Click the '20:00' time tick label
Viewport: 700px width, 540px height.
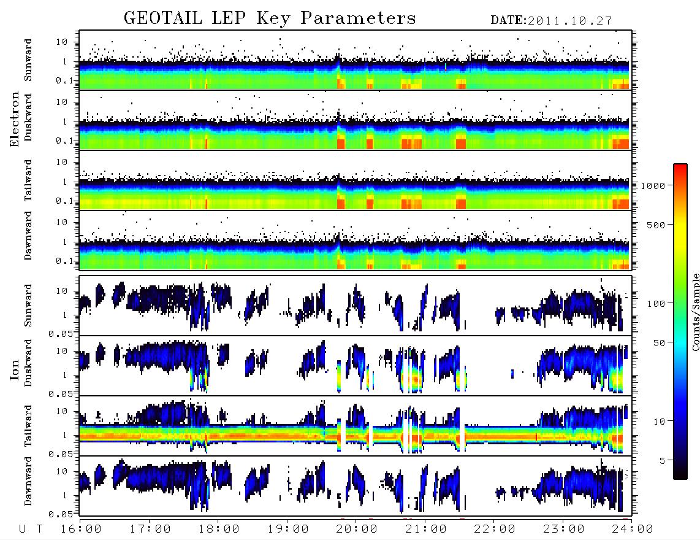tap(357, 530)
